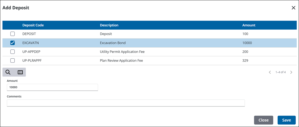Viewport: 299px width, 127px height.
Task: Click the Save button
Action: pyautogui.click(x=286, y=120)
